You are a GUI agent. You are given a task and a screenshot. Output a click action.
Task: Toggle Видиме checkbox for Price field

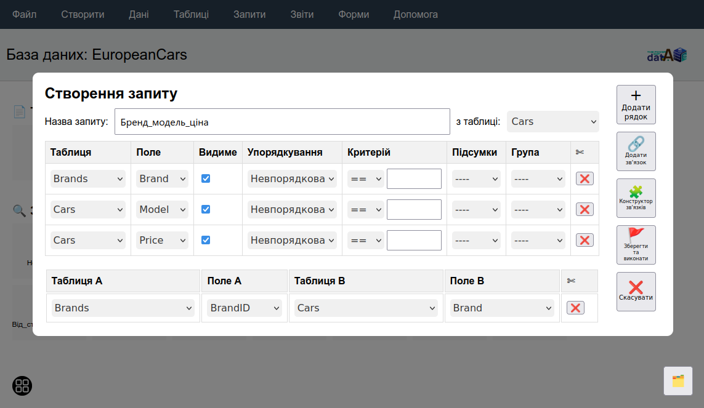[206, 240]
